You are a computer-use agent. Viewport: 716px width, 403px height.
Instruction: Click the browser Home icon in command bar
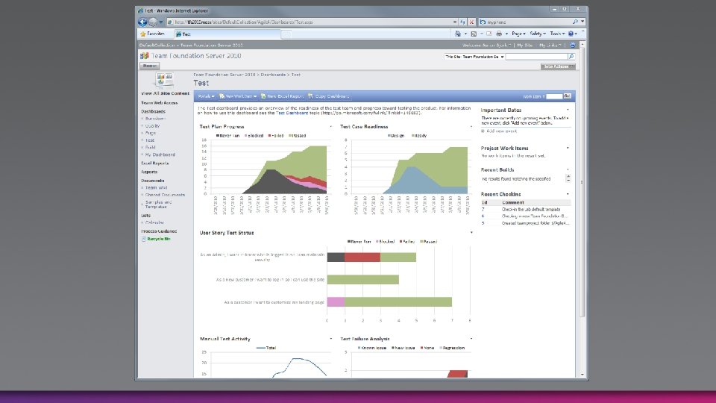point(457,34)
